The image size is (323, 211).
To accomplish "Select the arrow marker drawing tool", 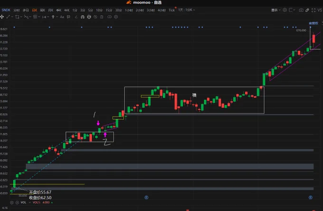I will 53,17.
